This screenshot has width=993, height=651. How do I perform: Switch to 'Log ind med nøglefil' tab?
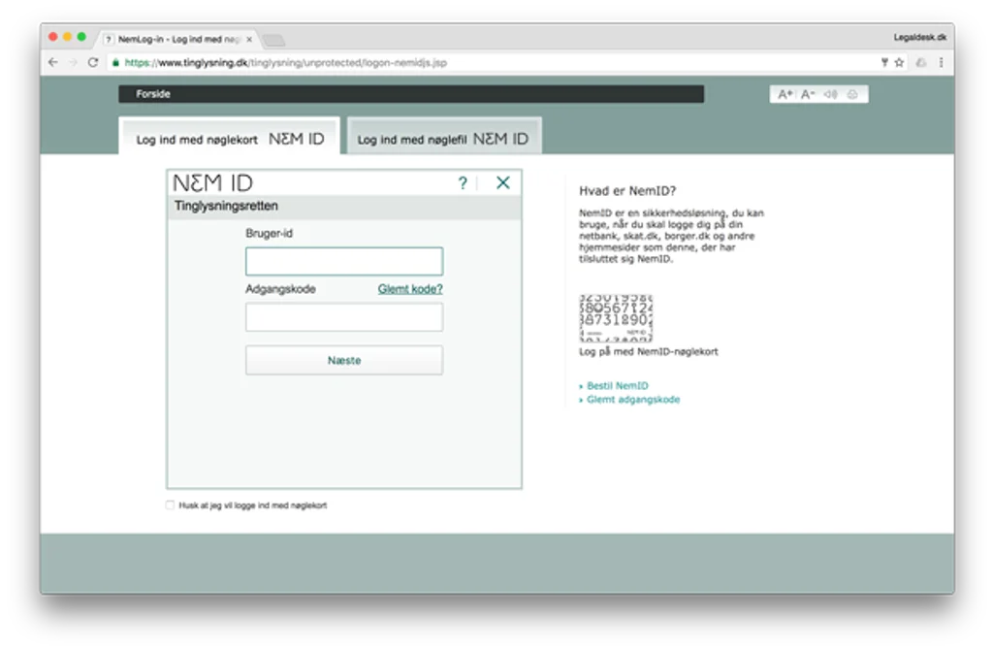click(444, 136)
